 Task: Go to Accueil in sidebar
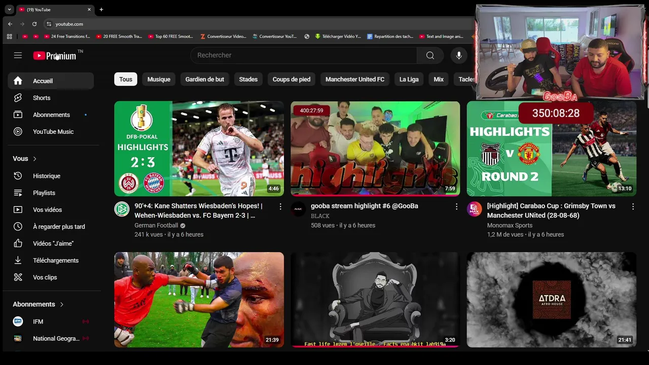51,81
